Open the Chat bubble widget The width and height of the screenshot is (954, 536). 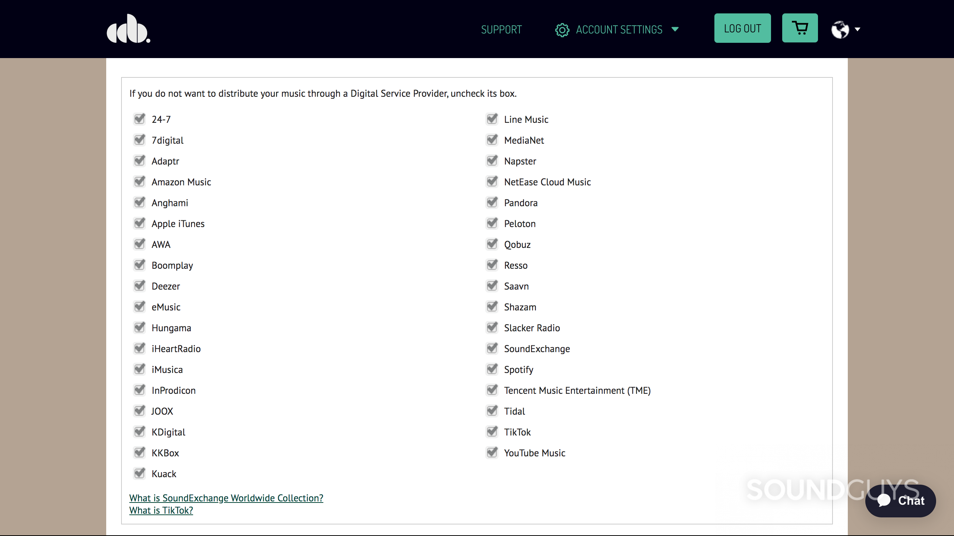coord(900,501)
